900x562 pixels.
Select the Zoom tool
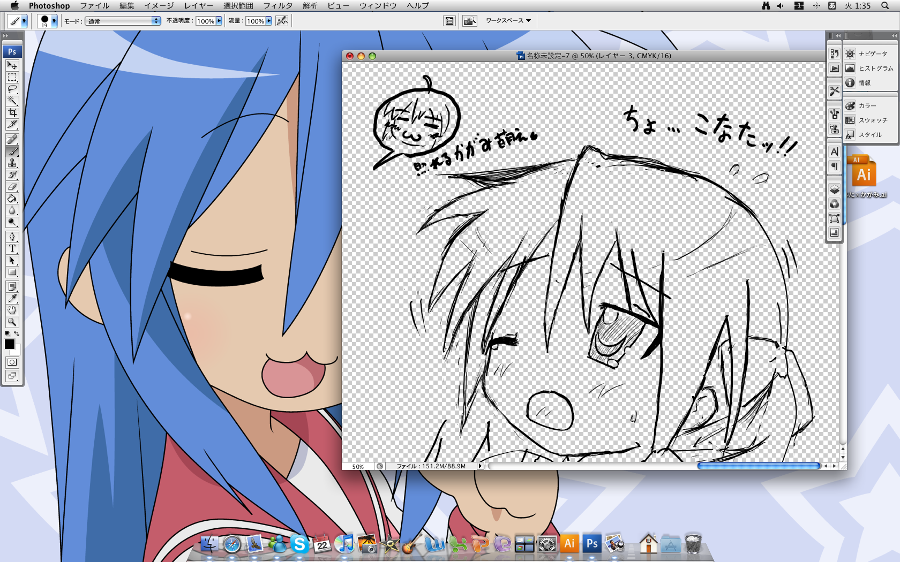tap(12, 322)
